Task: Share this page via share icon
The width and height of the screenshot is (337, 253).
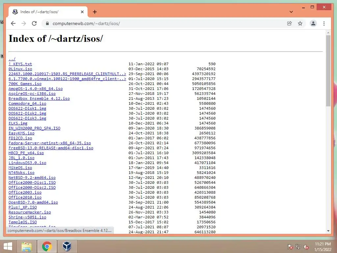Action: (x=290, y=23)
